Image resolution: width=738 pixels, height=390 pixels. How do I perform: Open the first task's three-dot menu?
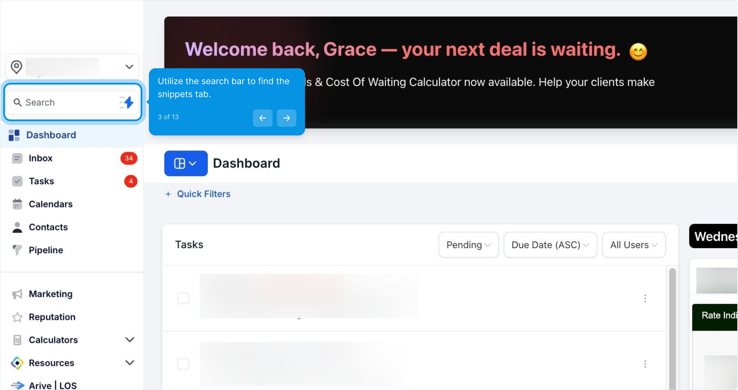(x=645, y=298)
